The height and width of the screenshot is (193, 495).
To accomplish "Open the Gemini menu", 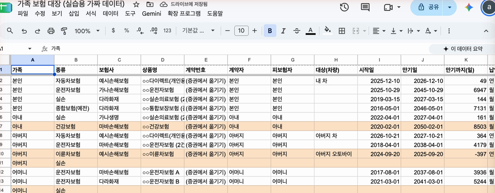I will pos(151,14).
